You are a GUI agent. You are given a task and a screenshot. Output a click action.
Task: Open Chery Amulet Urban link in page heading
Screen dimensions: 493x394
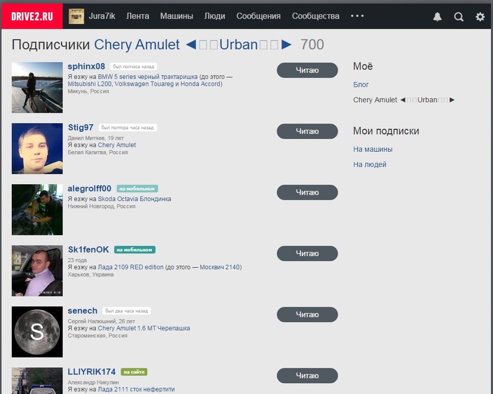(x=193, y=45)
